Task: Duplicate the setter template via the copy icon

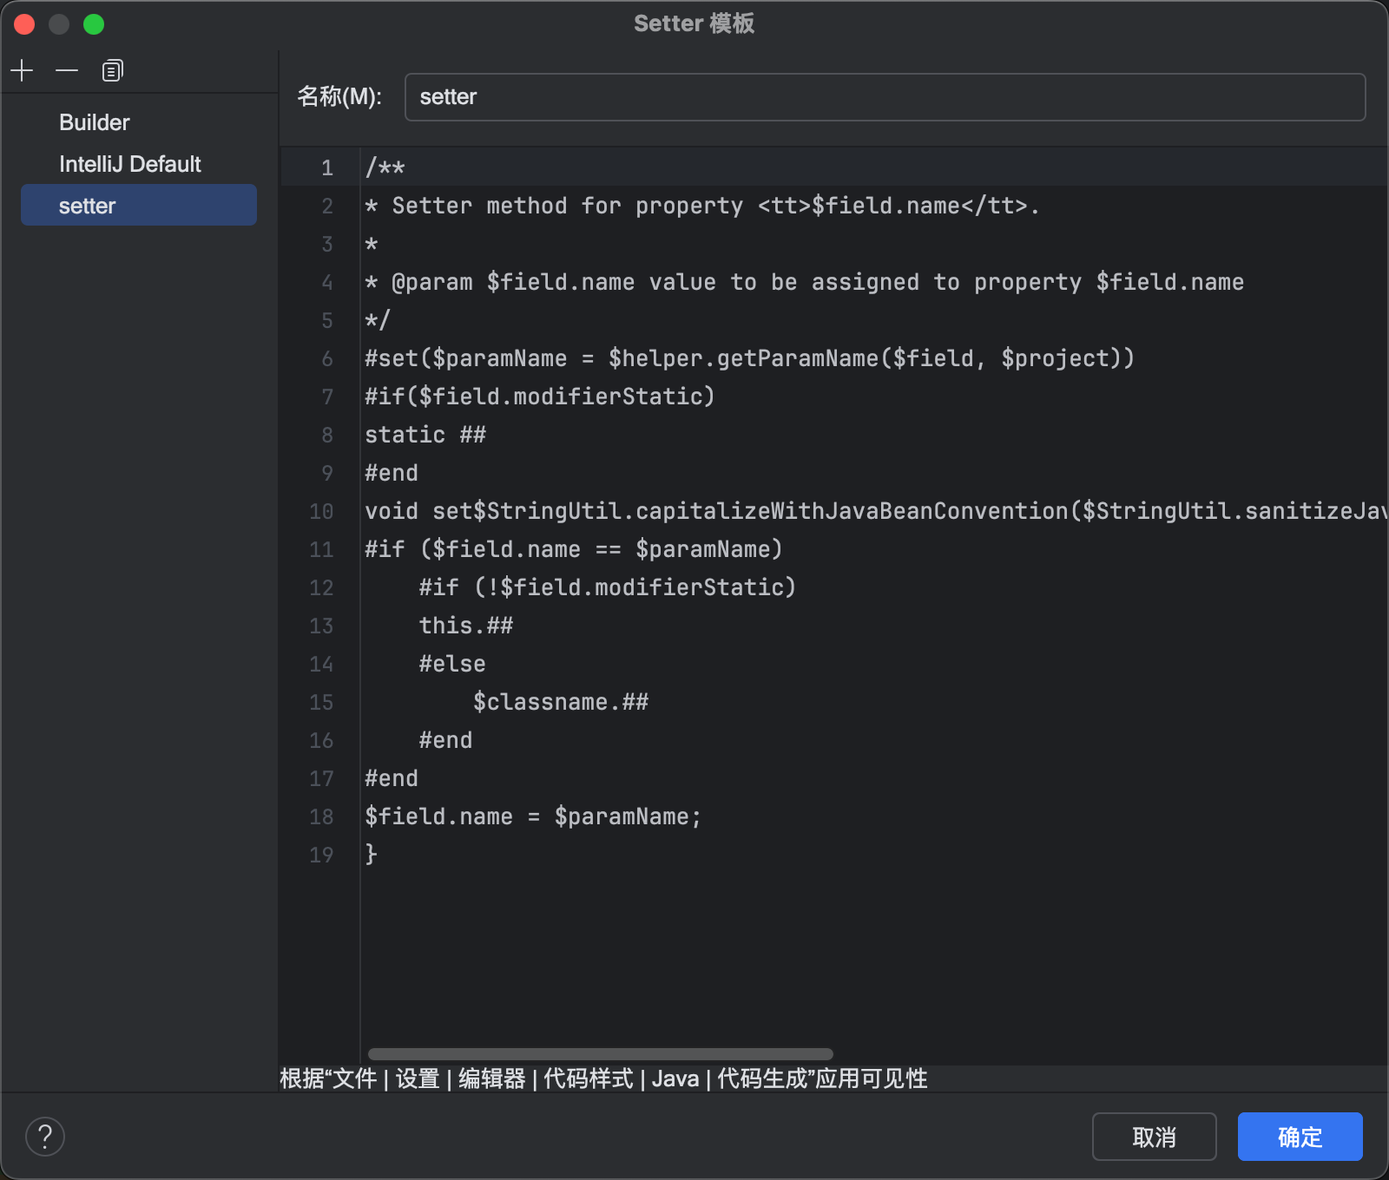Action: [112, 70]
